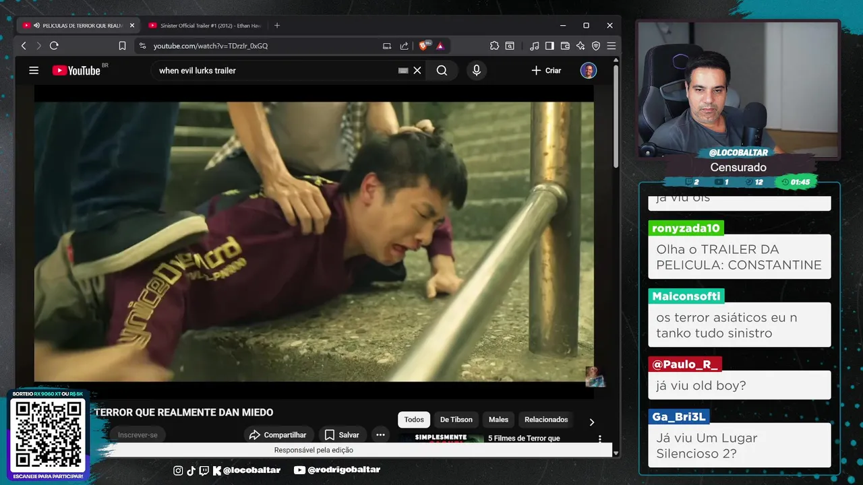The image size is (863, 485).
Task: Open the Criar create button
Action: tap(546, 70)
